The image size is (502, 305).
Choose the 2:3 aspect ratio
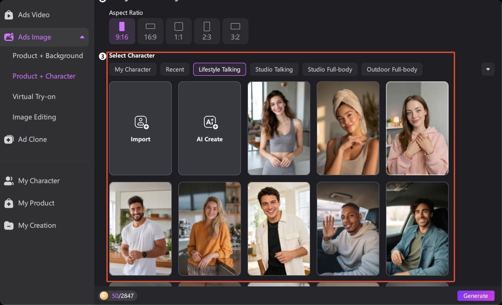[207, 31]
